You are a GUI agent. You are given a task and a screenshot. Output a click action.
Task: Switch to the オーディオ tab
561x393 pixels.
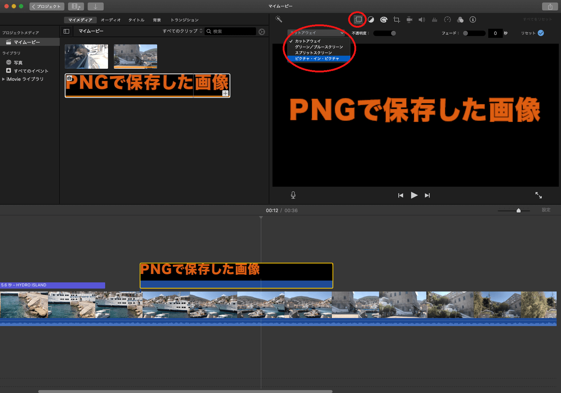pos(111,20)
